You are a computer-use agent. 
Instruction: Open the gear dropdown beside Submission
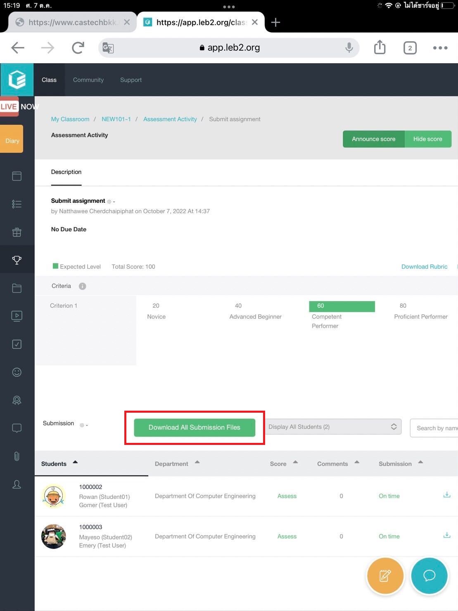tap(84, 425)
